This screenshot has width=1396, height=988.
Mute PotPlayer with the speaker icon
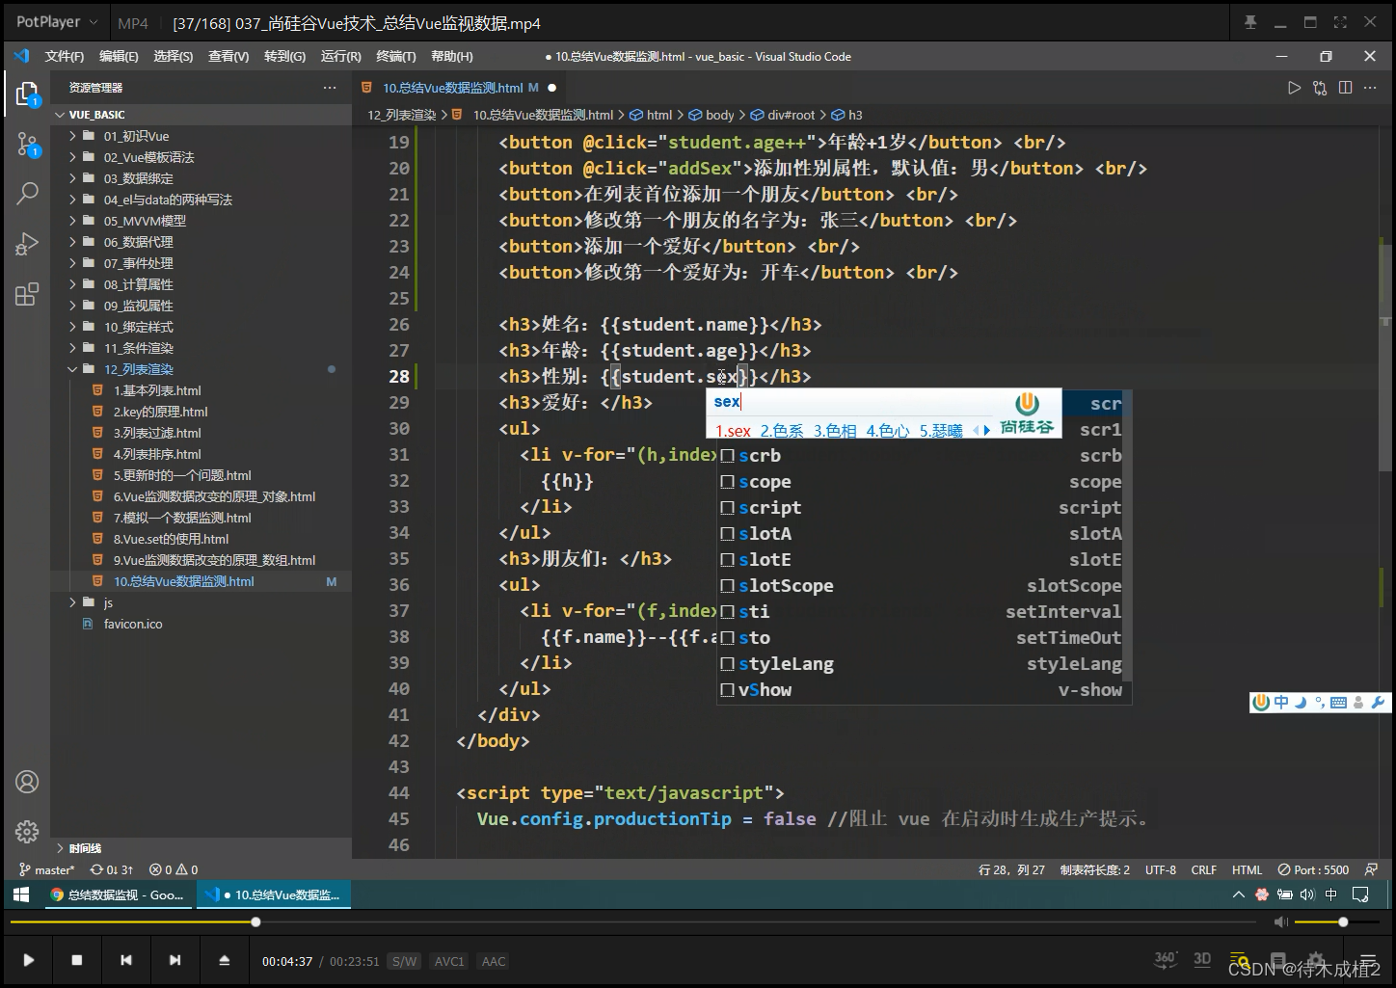[x=1280, y=922]
